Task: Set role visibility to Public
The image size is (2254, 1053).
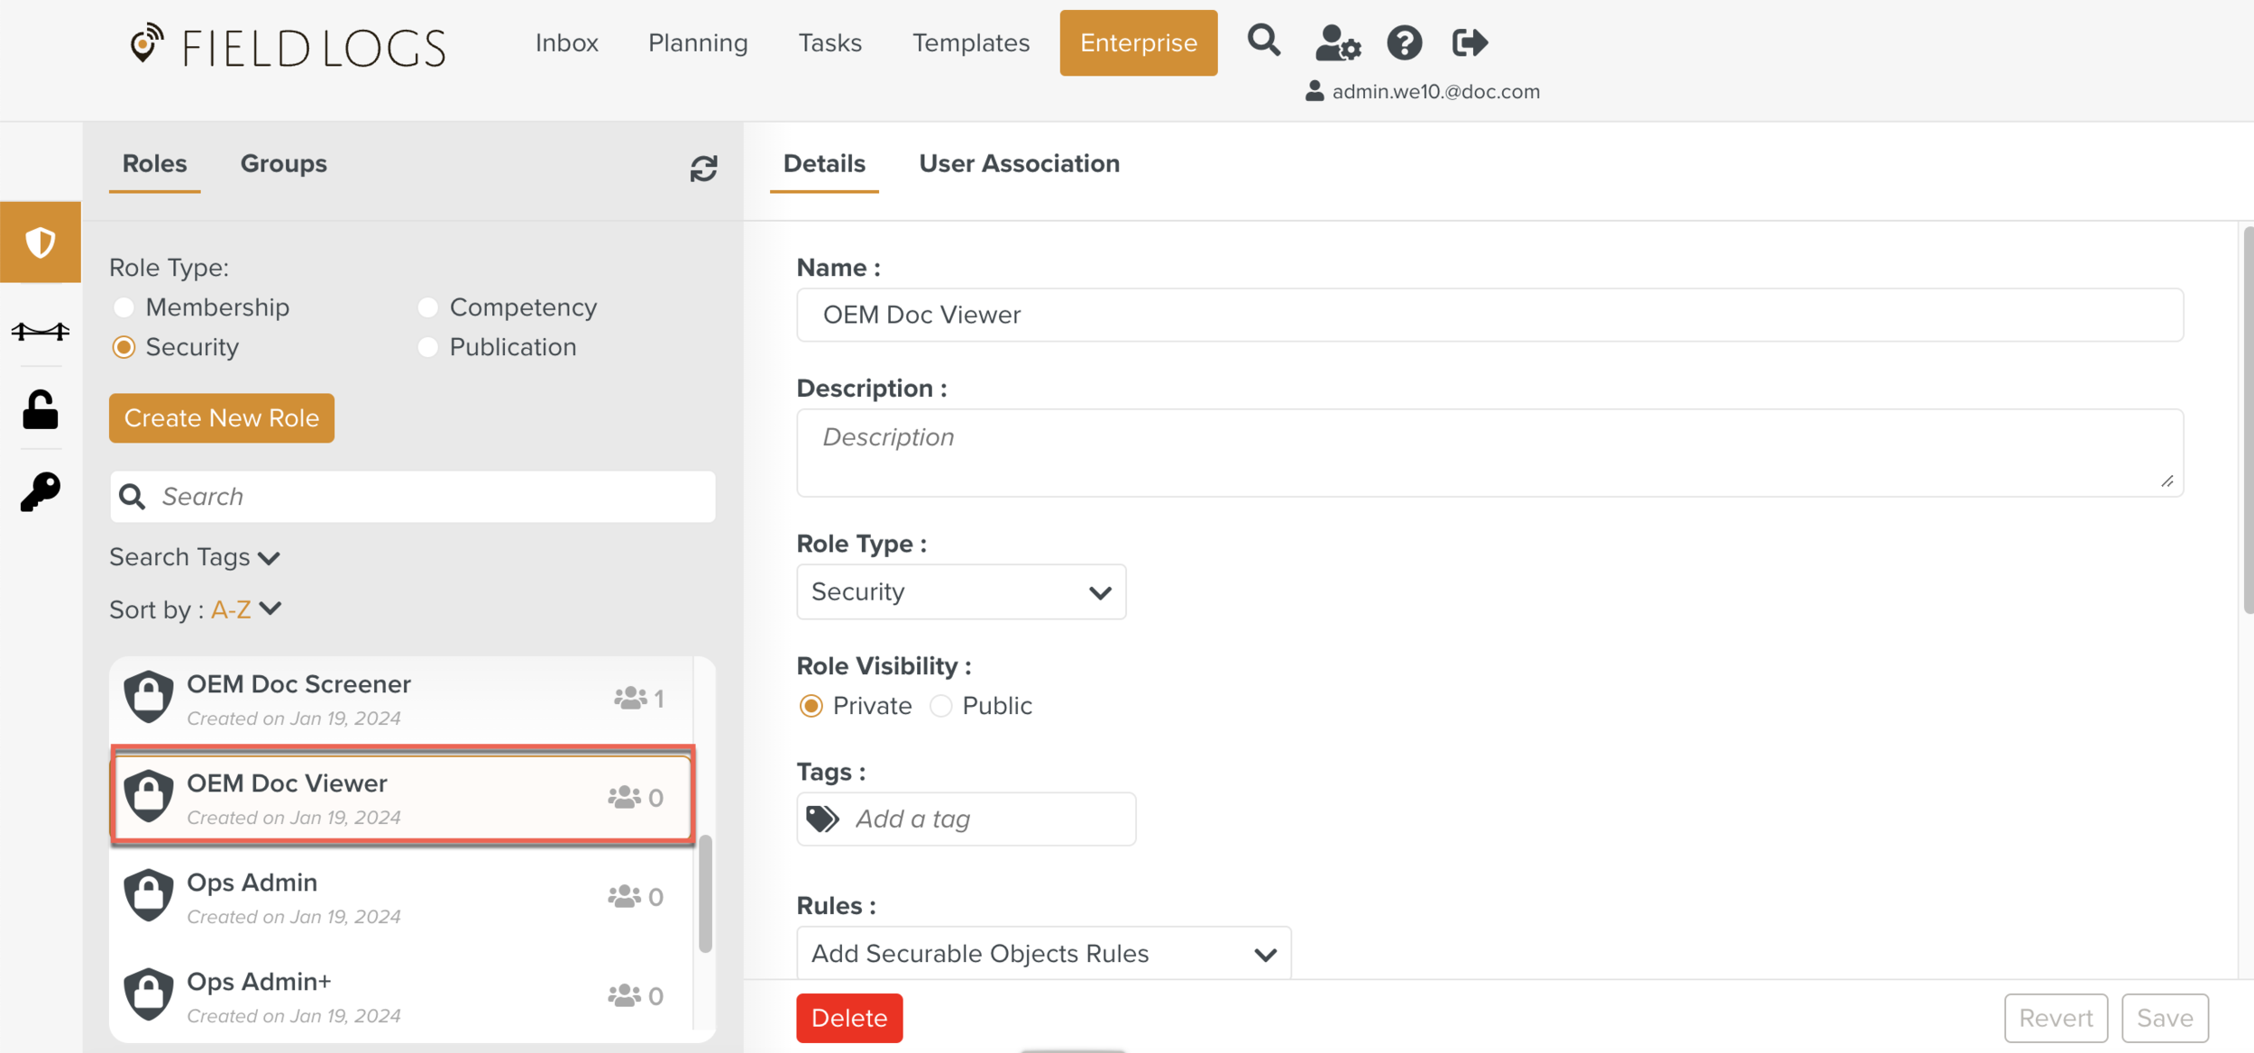Action: [x=940, y=706]
